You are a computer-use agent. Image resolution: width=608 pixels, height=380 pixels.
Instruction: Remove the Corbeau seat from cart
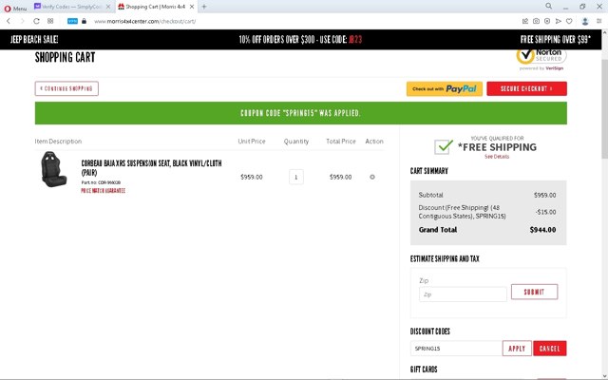point(372,177)
